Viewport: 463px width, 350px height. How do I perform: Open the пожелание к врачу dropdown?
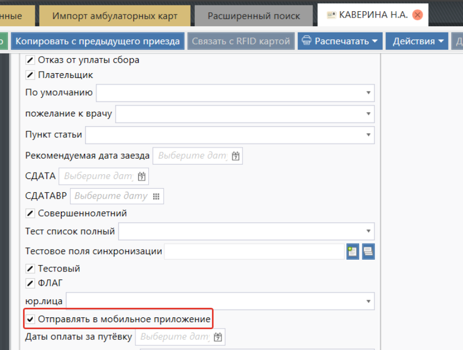[368, 114]
